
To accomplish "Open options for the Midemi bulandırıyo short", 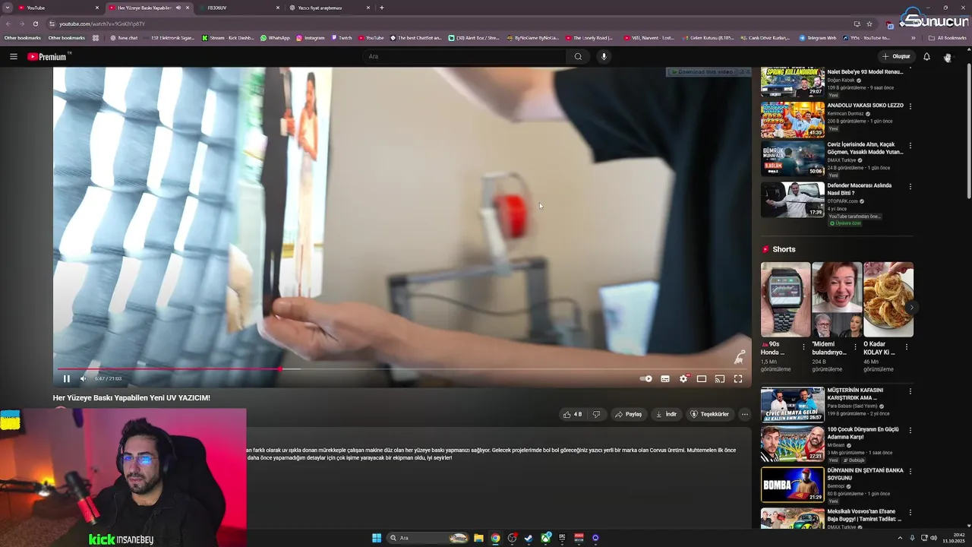I will click(x=855, y=347).
